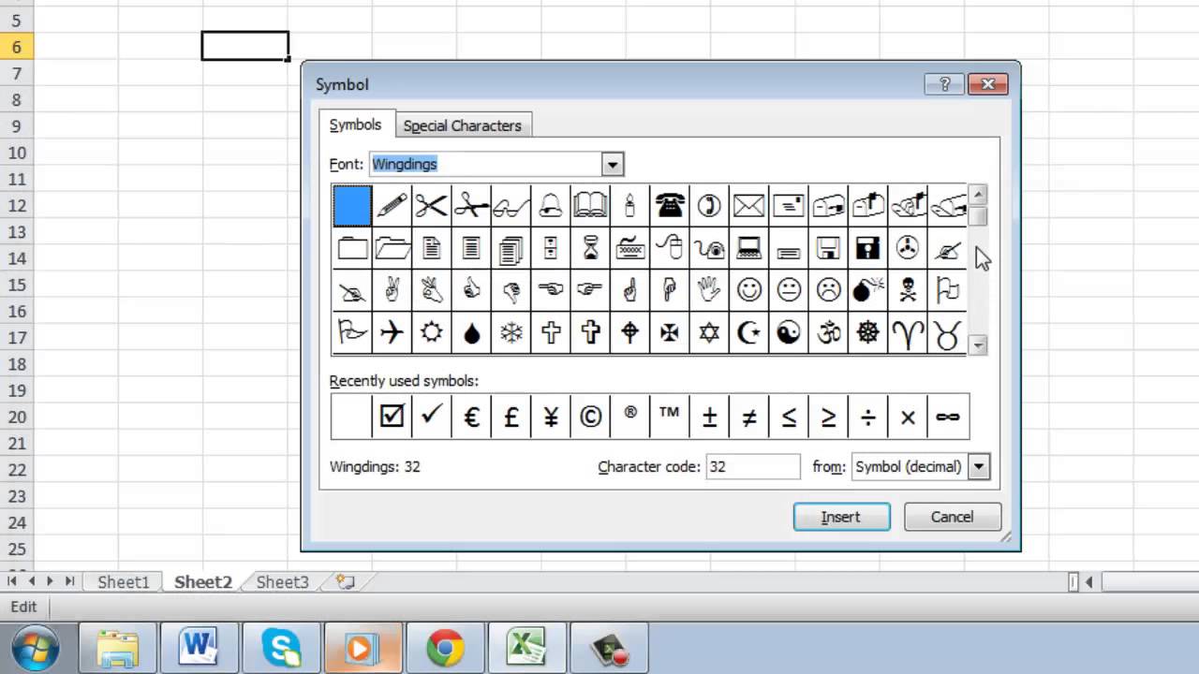Select the open book symbol
This screenshot has width=1199, height=674.
(x=589, y=205)
